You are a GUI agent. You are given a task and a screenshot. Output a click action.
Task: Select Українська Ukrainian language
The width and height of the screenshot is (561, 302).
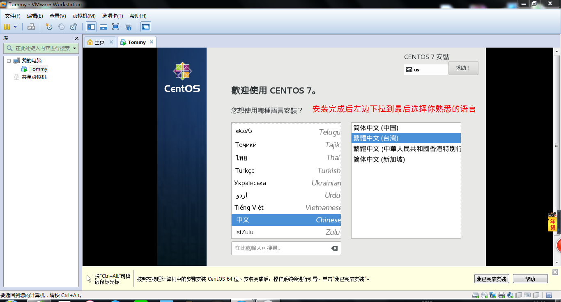point(286,183)
